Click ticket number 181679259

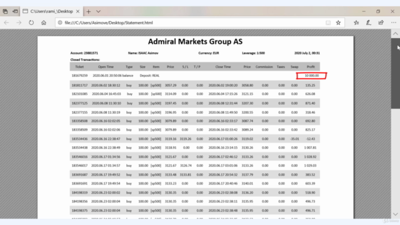pyautogui.click(x=79, y=76)
